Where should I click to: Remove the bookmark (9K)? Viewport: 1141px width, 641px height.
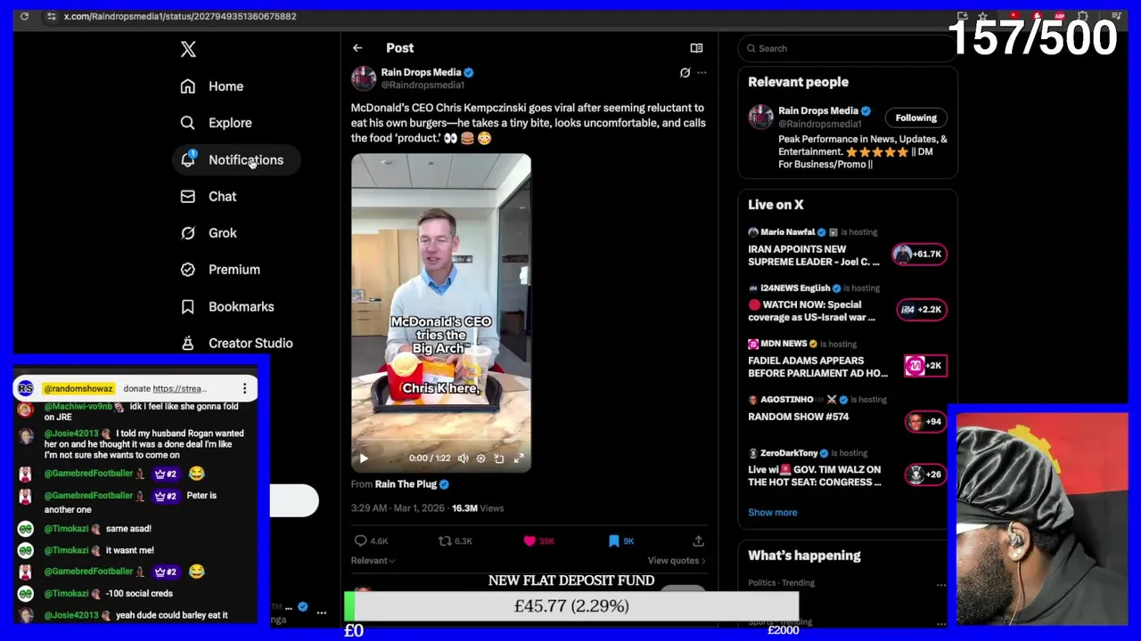point(621,541)
